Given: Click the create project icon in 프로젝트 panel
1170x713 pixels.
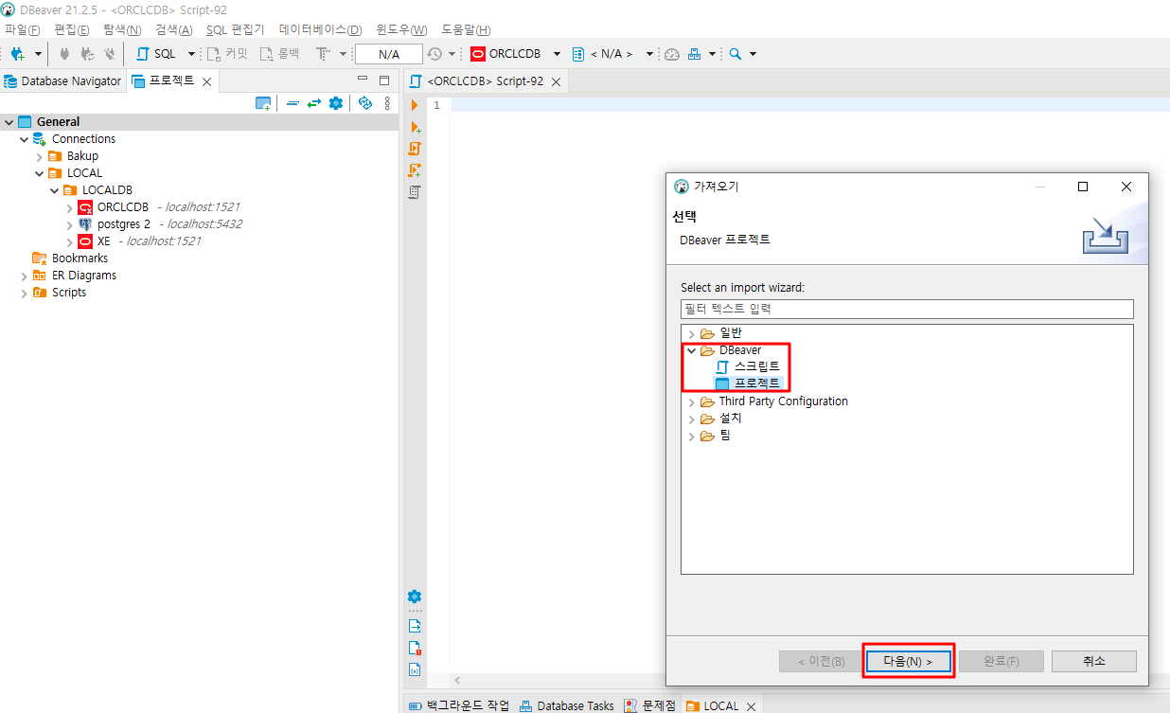Looking at the screenshot, I should [263, 103].
